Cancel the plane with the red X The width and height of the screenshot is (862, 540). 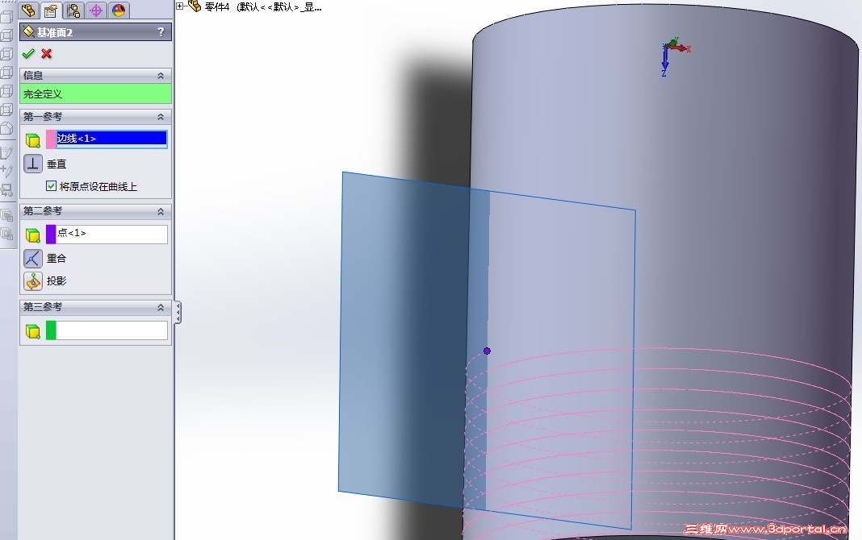(x=47, y=54)
